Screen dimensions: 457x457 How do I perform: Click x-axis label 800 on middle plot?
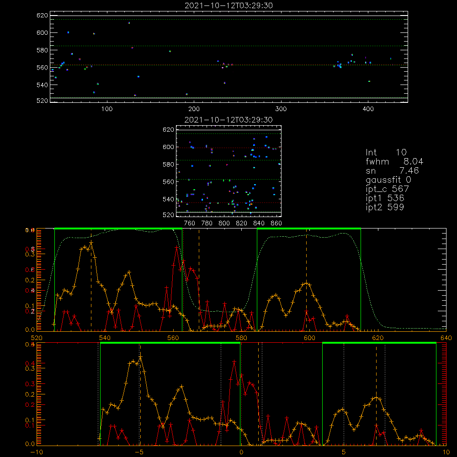[x=224, y=223]
